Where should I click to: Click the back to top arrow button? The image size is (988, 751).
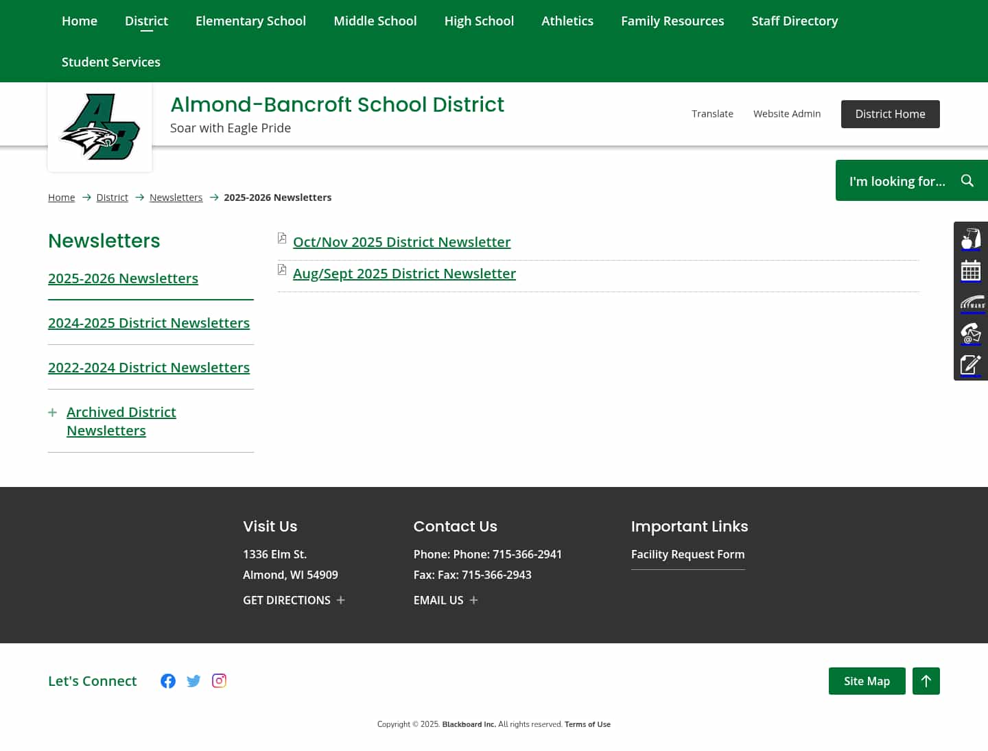[x=926, y=681]
